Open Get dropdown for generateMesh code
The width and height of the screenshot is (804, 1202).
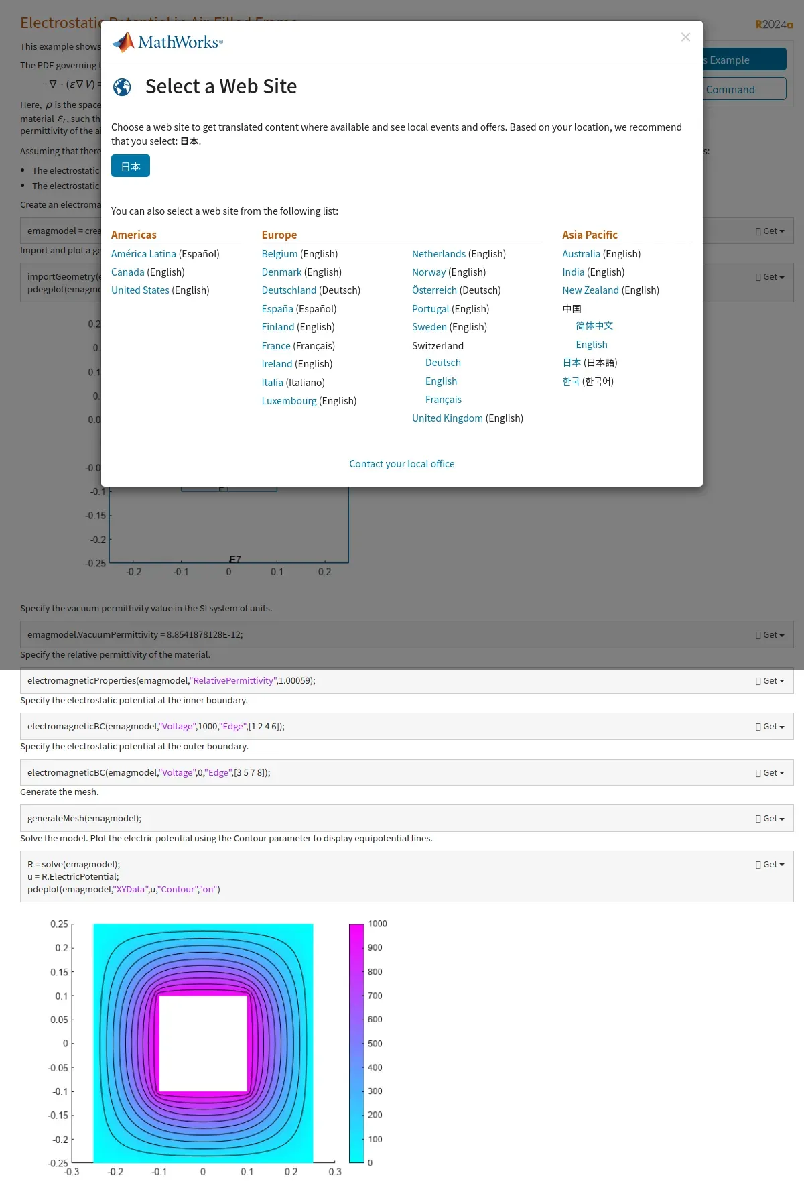770,819
